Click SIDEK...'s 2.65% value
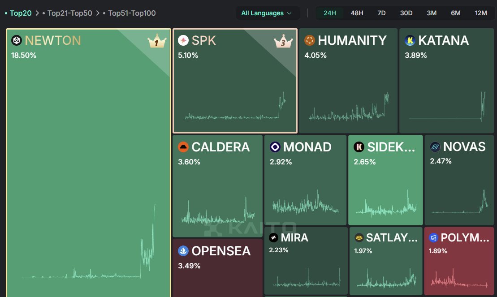 point(364,162)
